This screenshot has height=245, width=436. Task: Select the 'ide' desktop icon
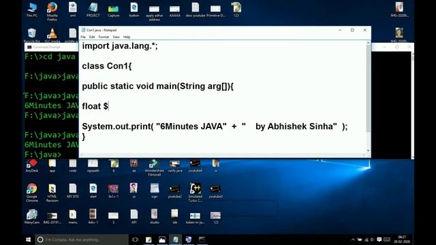pos(174,216)
